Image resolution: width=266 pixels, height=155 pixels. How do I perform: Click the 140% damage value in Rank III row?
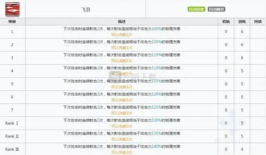pyautogui.click(x=156, y=147)
